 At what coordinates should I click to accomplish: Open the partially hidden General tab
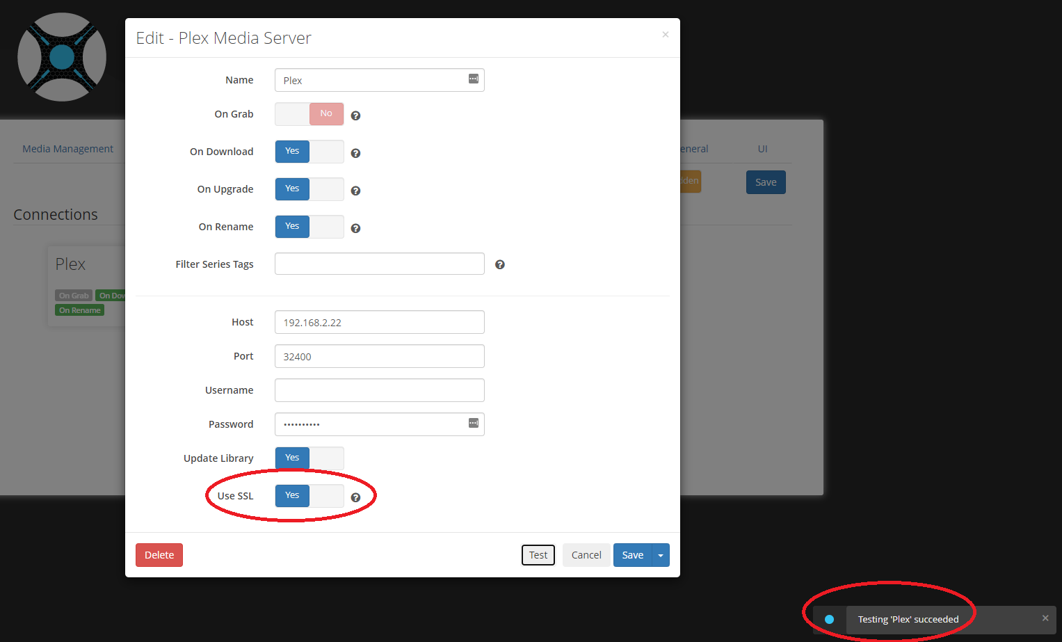pyautogui.click(x=694, y=149)
